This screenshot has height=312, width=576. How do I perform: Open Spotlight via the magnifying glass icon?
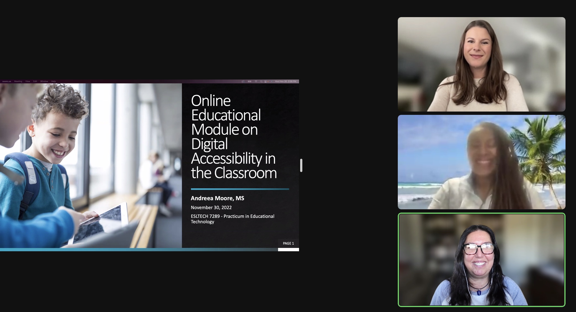pos(261,81)
